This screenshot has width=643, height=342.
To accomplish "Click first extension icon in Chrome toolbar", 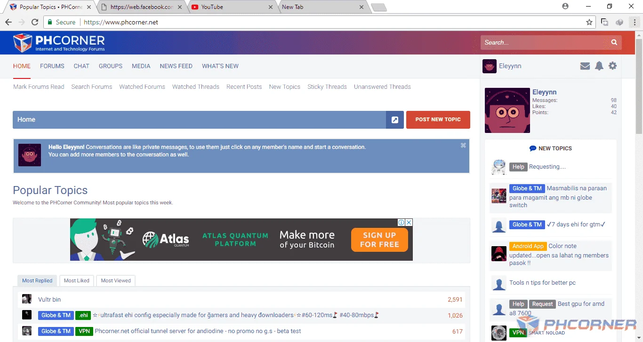I will pos(605,22).
